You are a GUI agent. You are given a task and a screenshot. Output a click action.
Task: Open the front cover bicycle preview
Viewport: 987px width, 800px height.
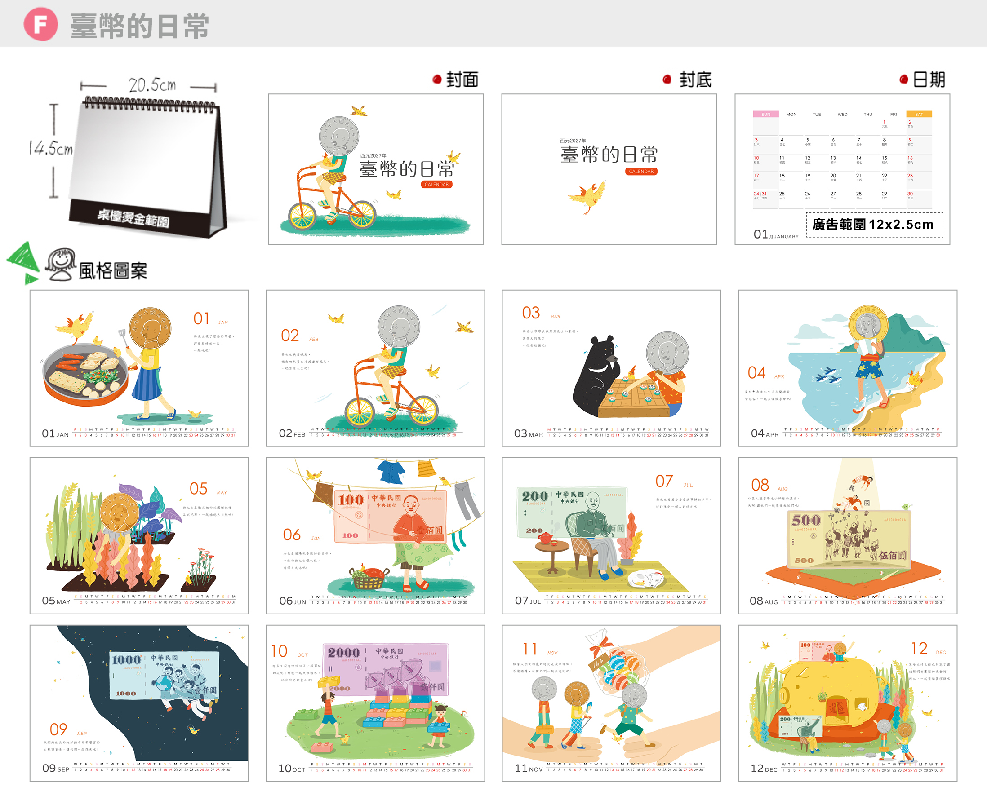pyautogui.click(x=376, y=169)
